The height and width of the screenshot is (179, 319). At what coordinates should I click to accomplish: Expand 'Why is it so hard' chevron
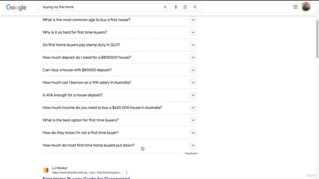193,32
